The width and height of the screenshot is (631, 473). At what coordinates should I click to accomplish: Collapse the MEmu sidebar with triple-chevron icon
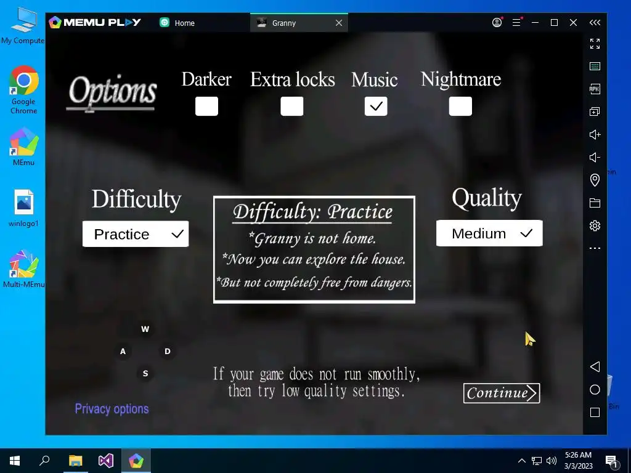tap(595, 23)
